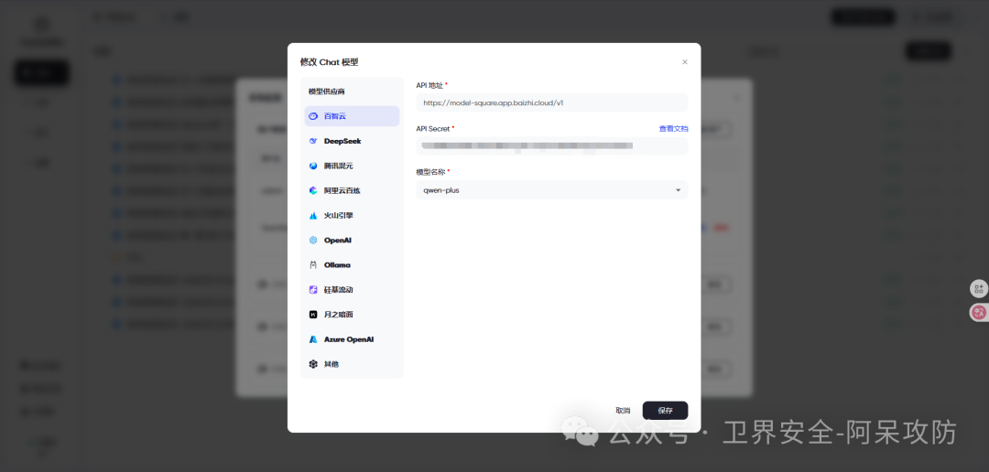This screenshot has width=989, height=472.
Task: Click the Ollama llama icon
Action: pyautogui.click(x=313, y=264)
